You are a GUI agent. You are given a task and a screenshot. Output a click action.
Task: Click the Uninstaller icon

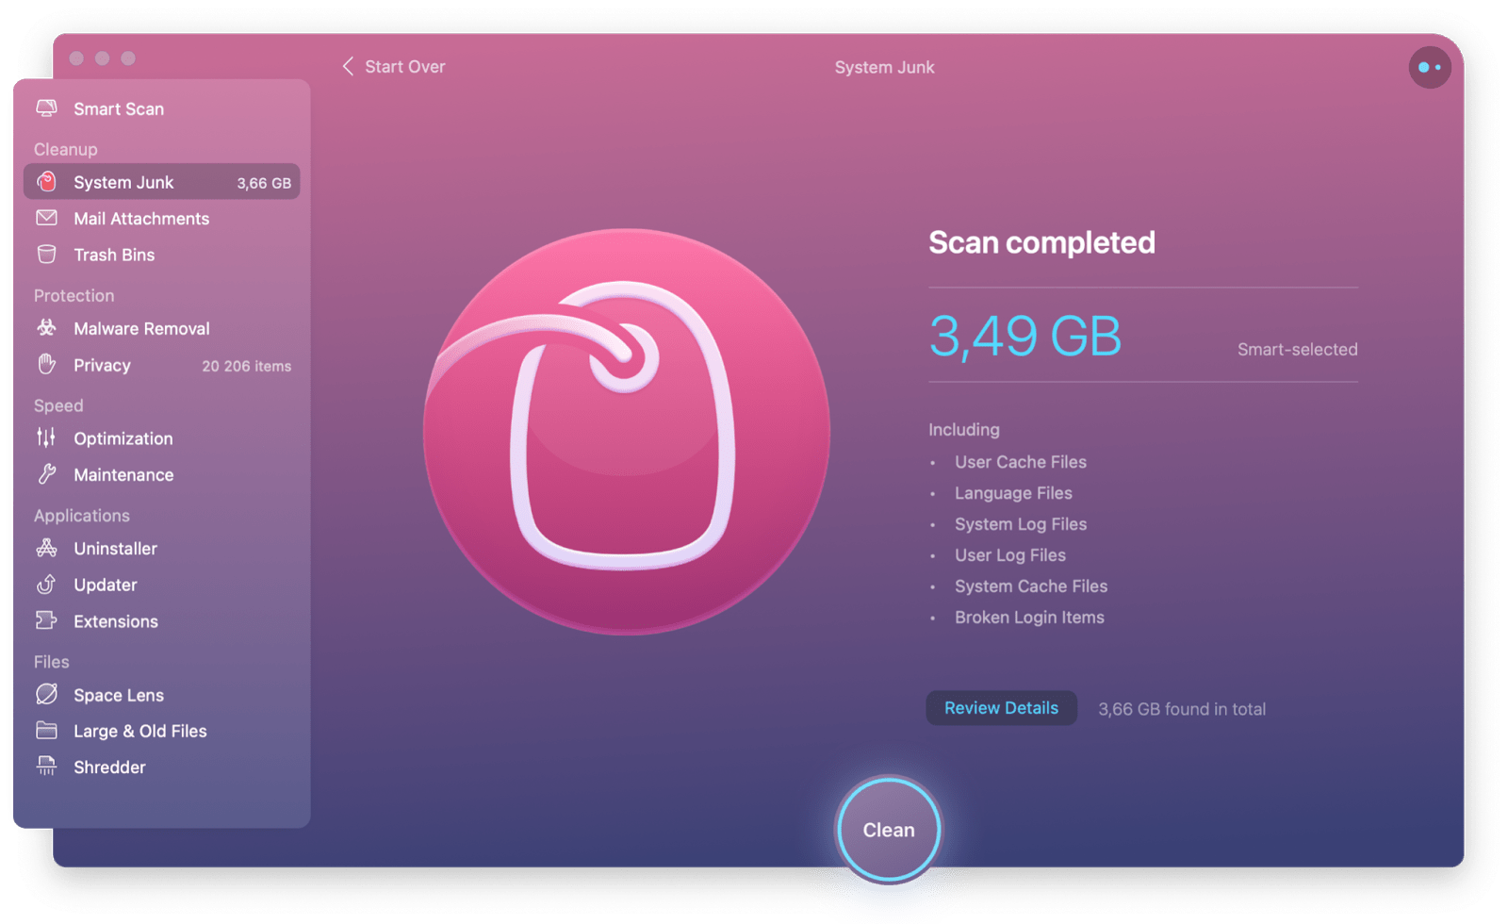click(x=46, y=548)
